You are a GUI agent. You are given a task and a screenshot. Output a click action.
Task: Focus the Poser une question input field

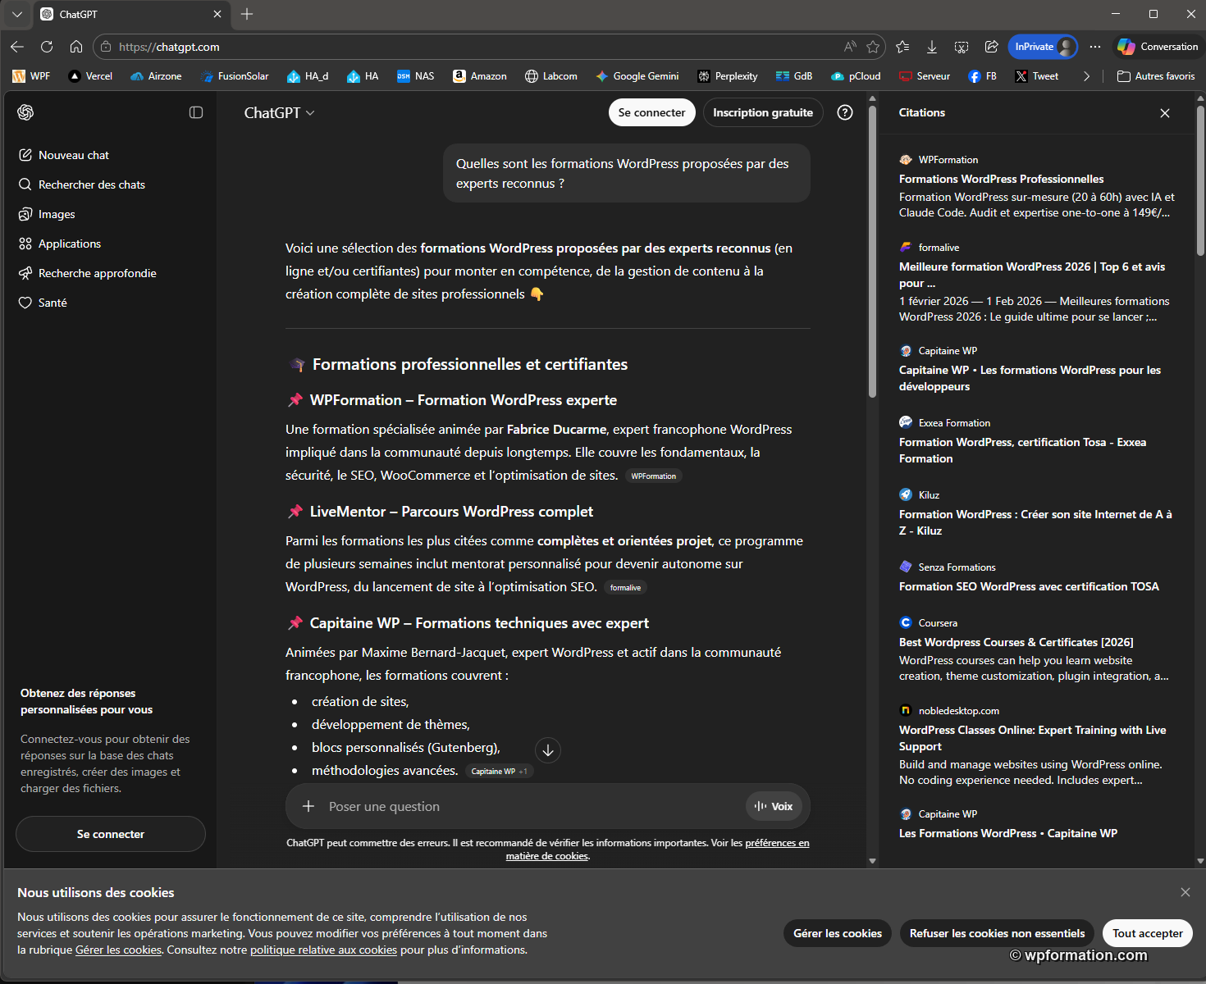pos(533,806)
